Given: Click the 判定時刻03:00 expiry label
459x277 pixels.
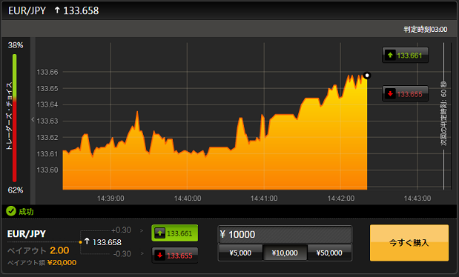Looking at the screenshot, I should [426, 29].
